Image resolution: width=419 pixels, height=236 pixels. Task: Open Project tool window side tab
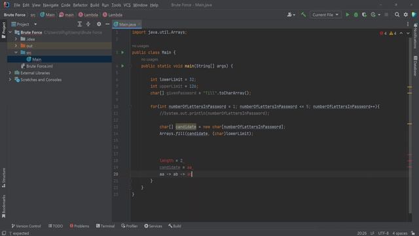tap(3, 30)
